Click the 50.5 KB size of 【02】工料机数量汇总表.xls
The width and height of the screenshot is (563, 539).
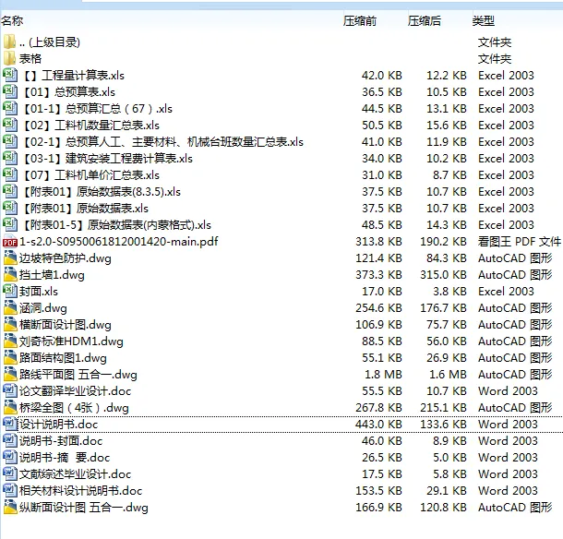pos(382,126)
